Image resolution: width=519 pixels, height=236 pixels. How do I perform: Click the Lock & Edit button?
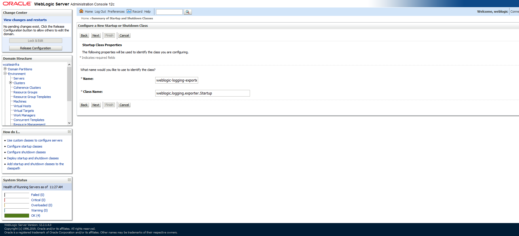(36, 41)
